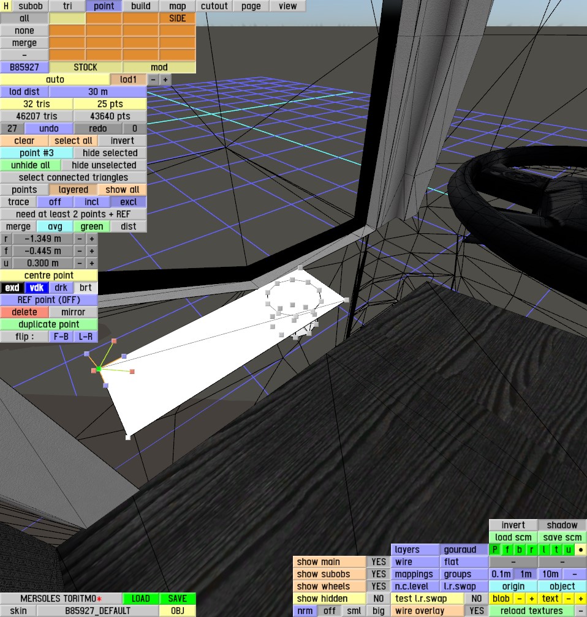Click the lod1 selector
The width and height of the screenshot is (587, 617).
[129, 80]
